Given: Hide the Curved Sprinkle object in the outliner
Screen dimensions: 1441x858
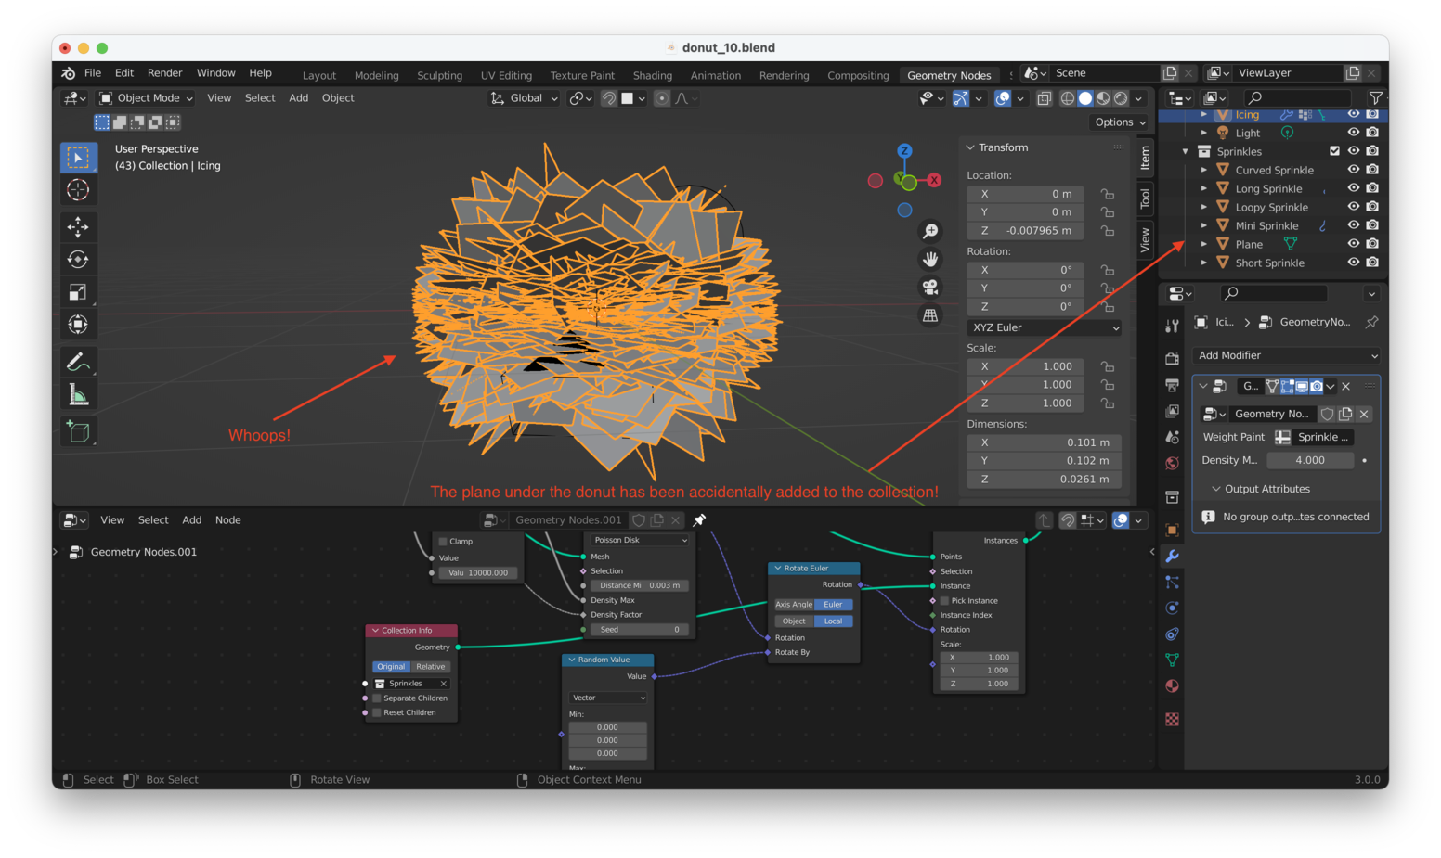Looking at the screenshot, I should [x=1353, y=170].
